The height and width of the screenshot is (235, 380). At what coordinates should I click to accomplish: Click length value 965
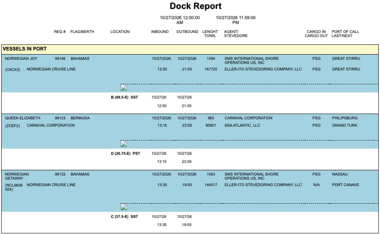tap(211, 118)
